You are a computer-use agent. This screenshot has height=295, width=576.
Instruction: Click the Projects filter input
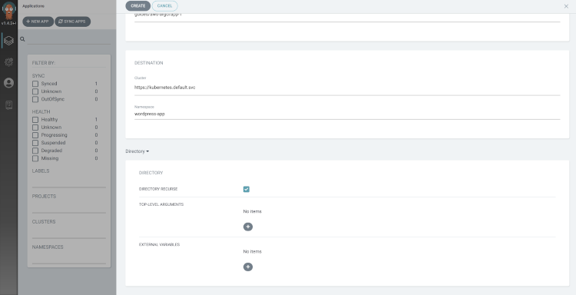[x=68, y=207]
